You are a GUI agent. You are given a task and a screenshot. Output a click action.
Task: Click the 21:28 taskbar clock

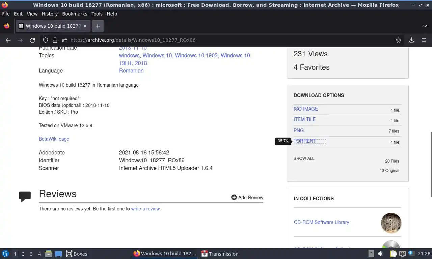click(x=424, y=254)
